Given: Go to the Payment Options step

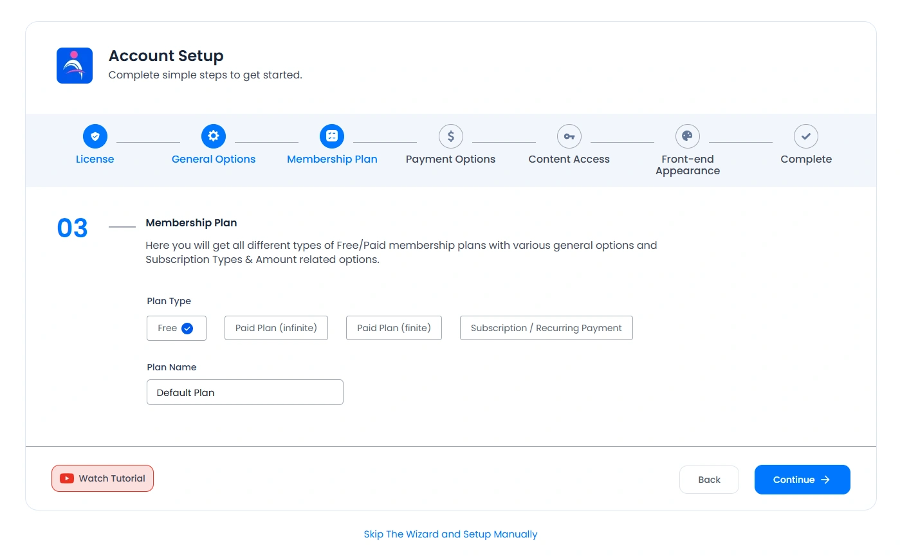Looking at the screenshot, I should click(450, 159).
